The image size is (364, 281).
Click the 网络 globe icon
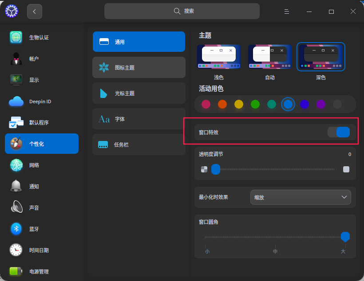[16, 165]
